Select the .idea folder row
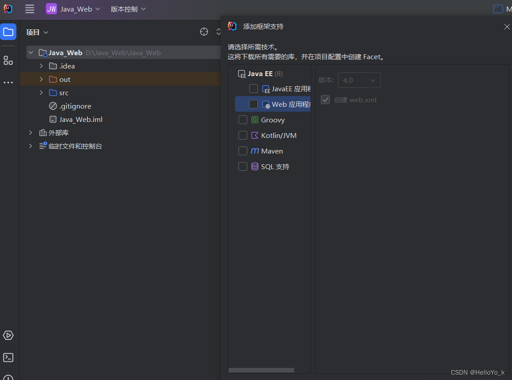 (x=120, y=66)
